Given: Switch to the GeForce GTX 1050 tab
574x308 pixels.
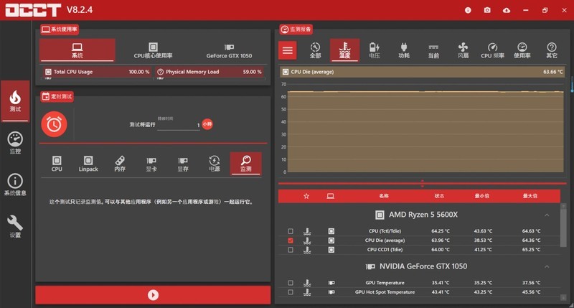Looking at the screenshot, I should click(x=228, y=50).
